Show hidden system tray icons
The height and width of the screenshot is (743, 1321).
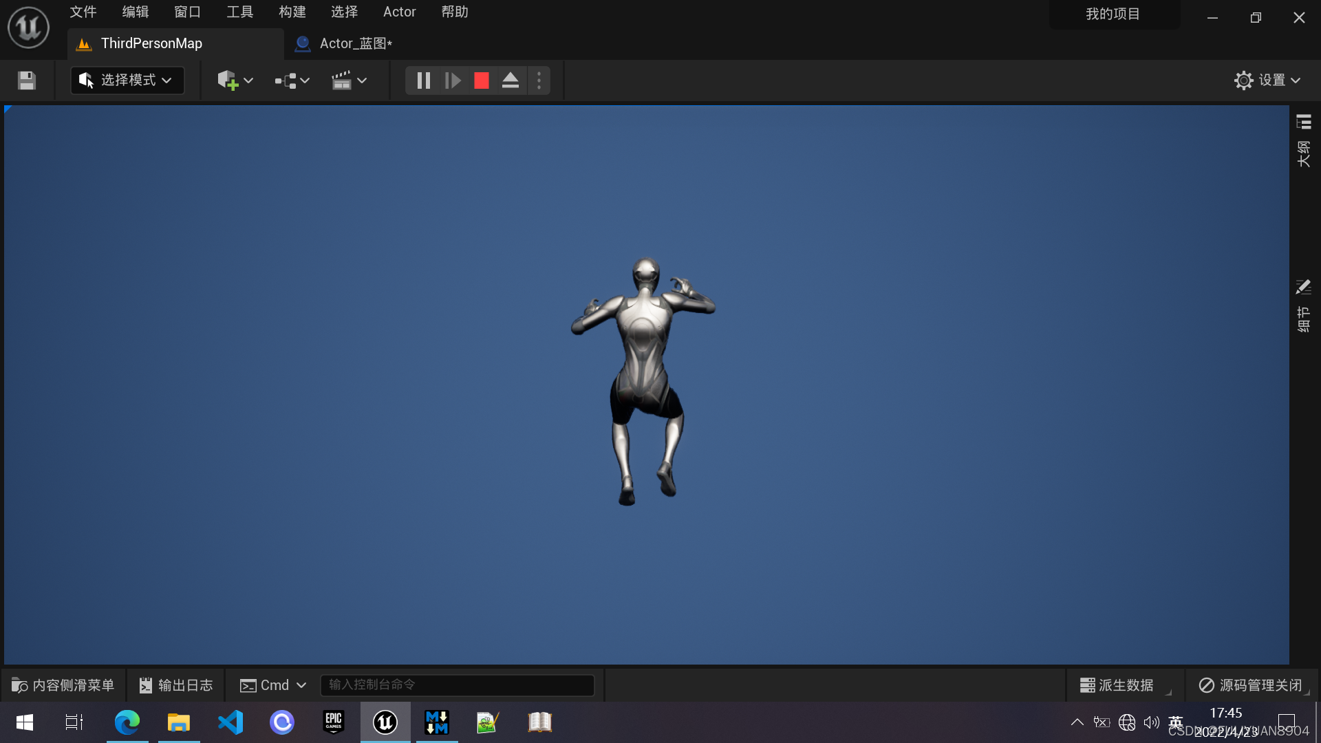click(1077, 722)
